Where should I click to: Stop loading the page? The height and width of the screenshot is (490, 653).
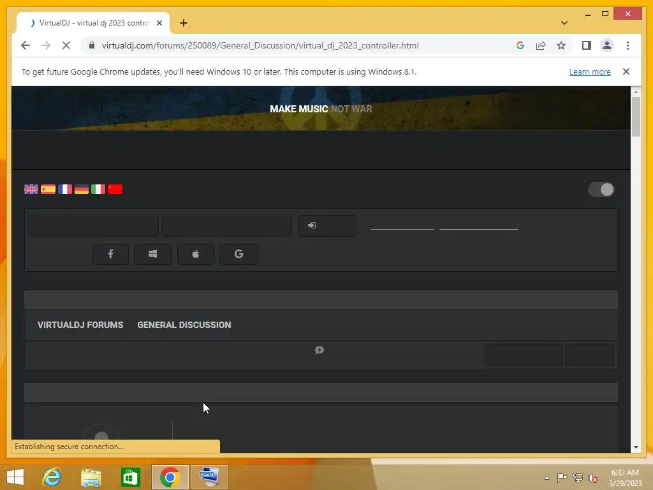pos(66,45)
